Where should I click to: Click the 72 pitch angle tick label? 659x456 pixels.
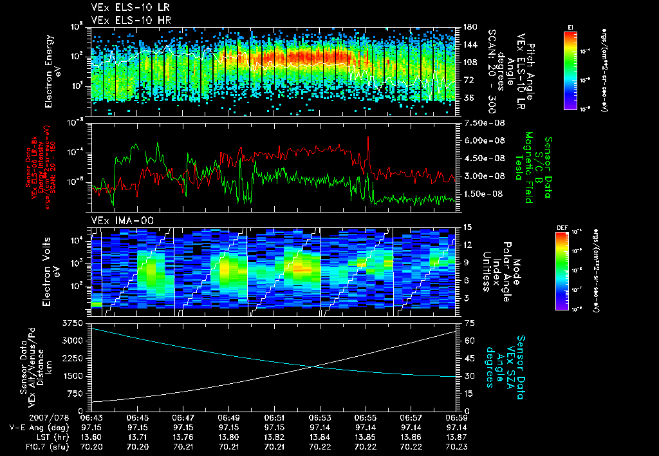(468, 80)
